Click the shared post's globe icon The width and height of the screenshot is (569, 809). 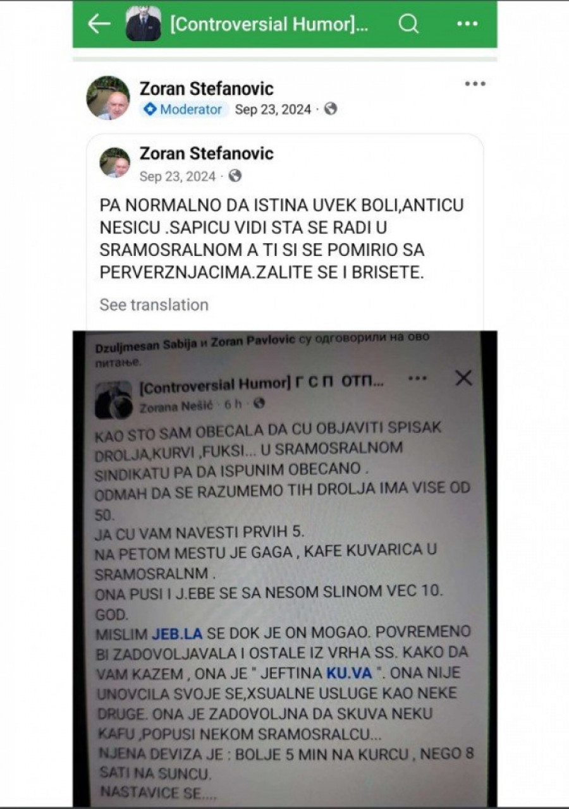pyautogui.click(x=235, y=176)
